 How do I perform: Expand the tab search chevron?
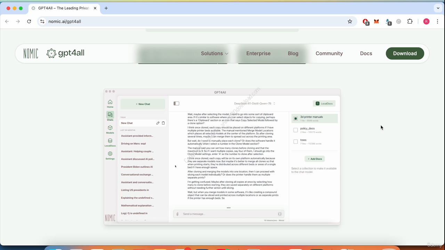(438, 8)
